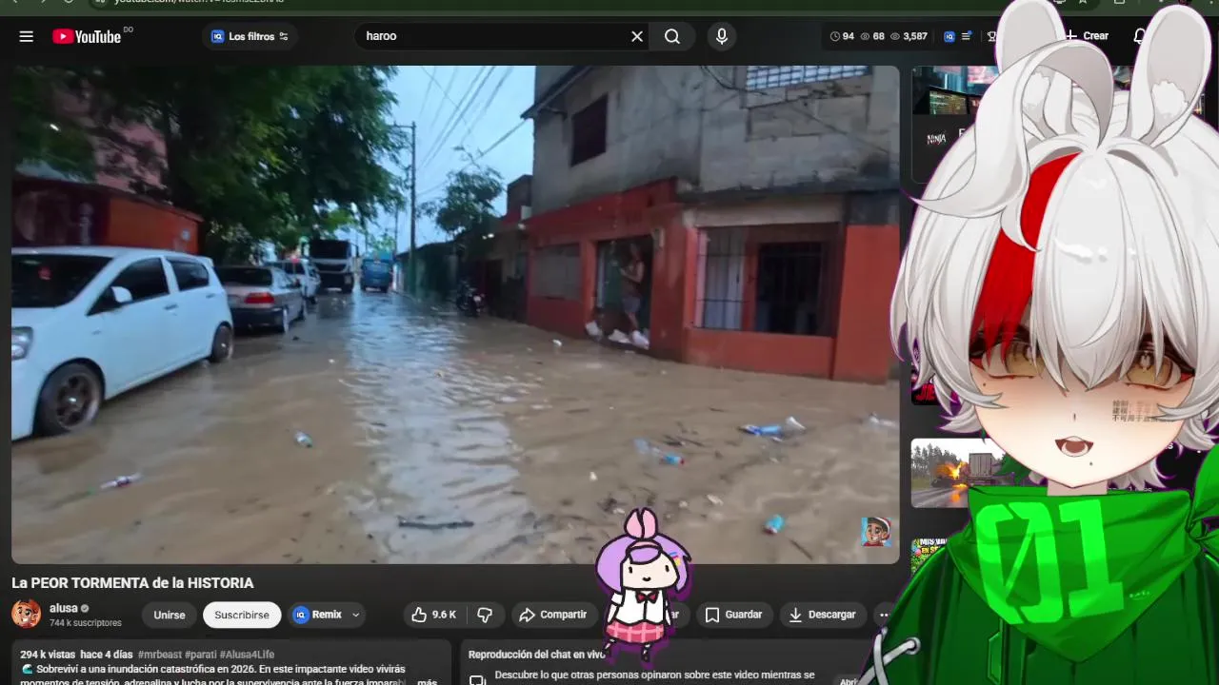Click 744 k suscriptores text

click(x=86, y=623)
